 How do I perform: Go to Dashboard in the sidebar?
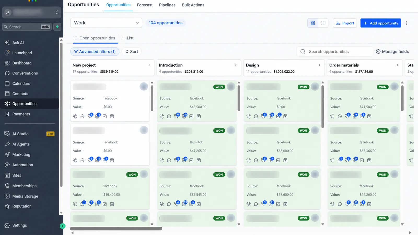(22, 63)
